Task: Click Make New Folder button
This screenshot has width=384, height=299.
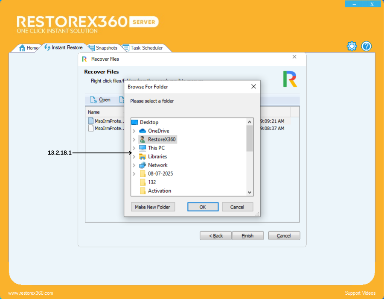Action: 153,207
